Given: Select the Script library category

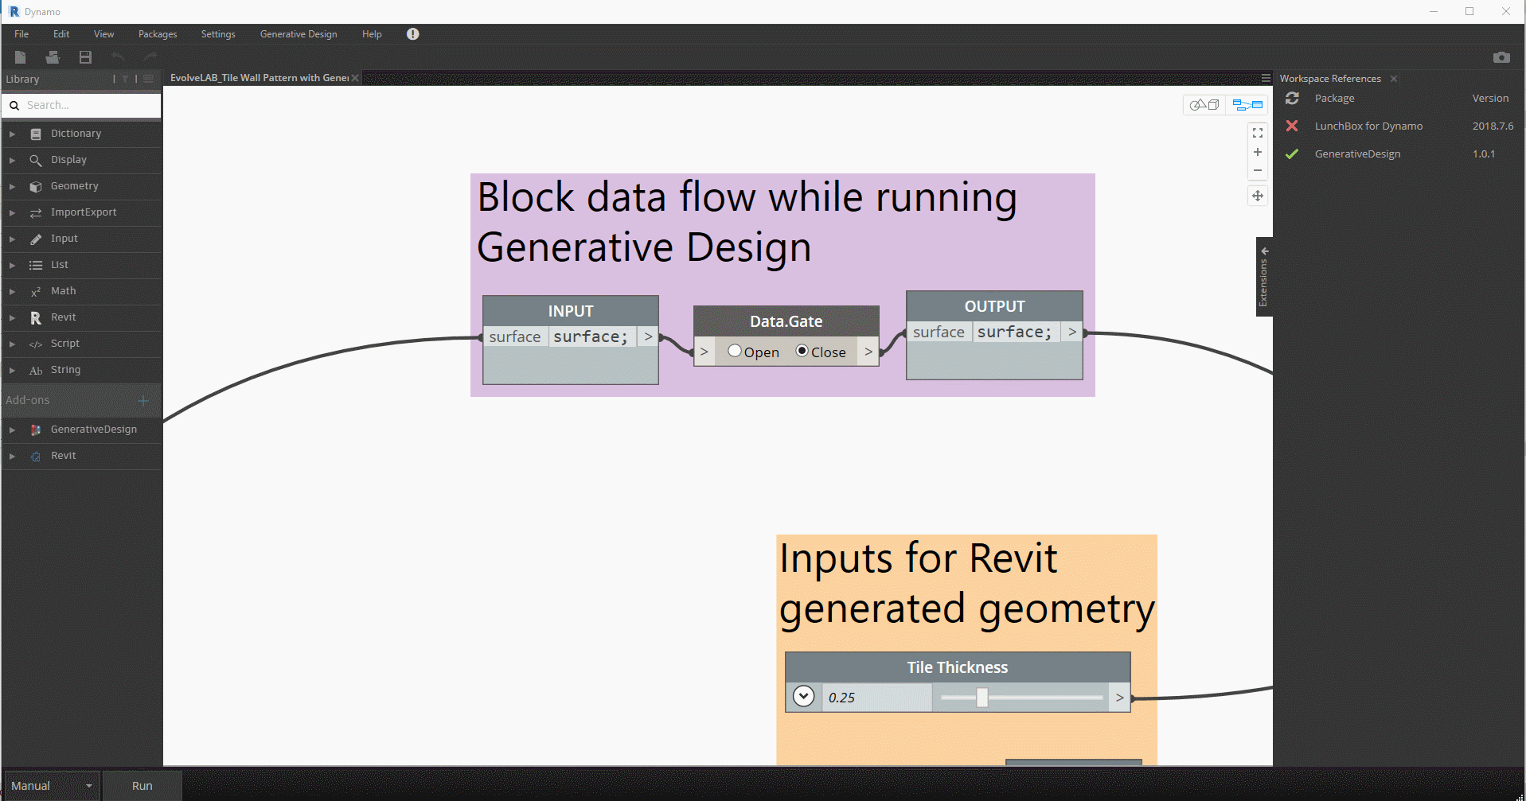Looking at the screenshot, I should click(x=81, y=344).
